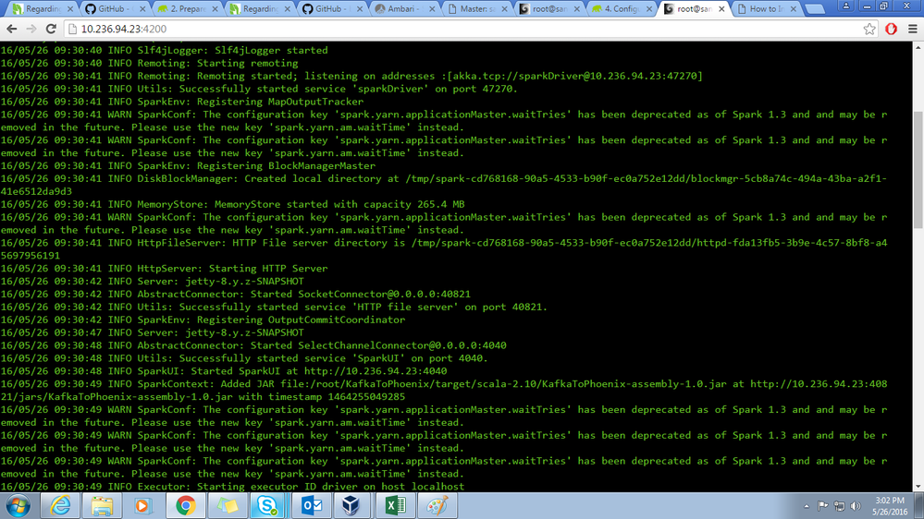
Task: Open Outlook from the taskbar
Action: (311, 505)
